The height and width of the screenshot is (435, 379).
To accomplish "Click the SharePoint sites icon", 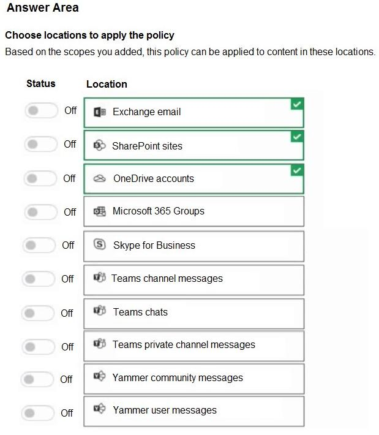I will tap(100, 145).
